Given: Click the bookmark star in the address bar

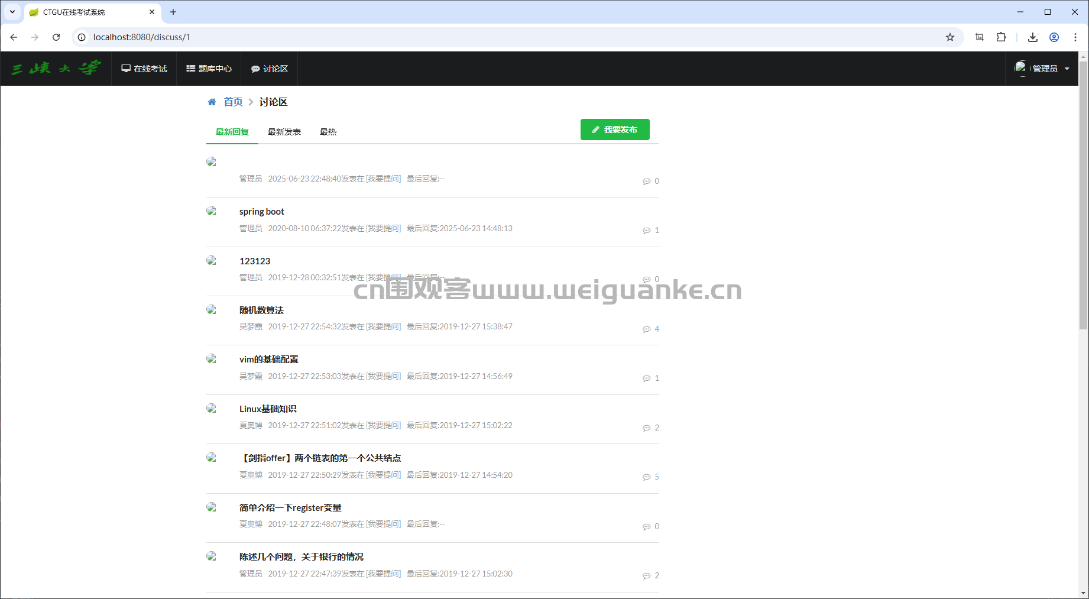Looking at the screenshot, I should [950, 37].
